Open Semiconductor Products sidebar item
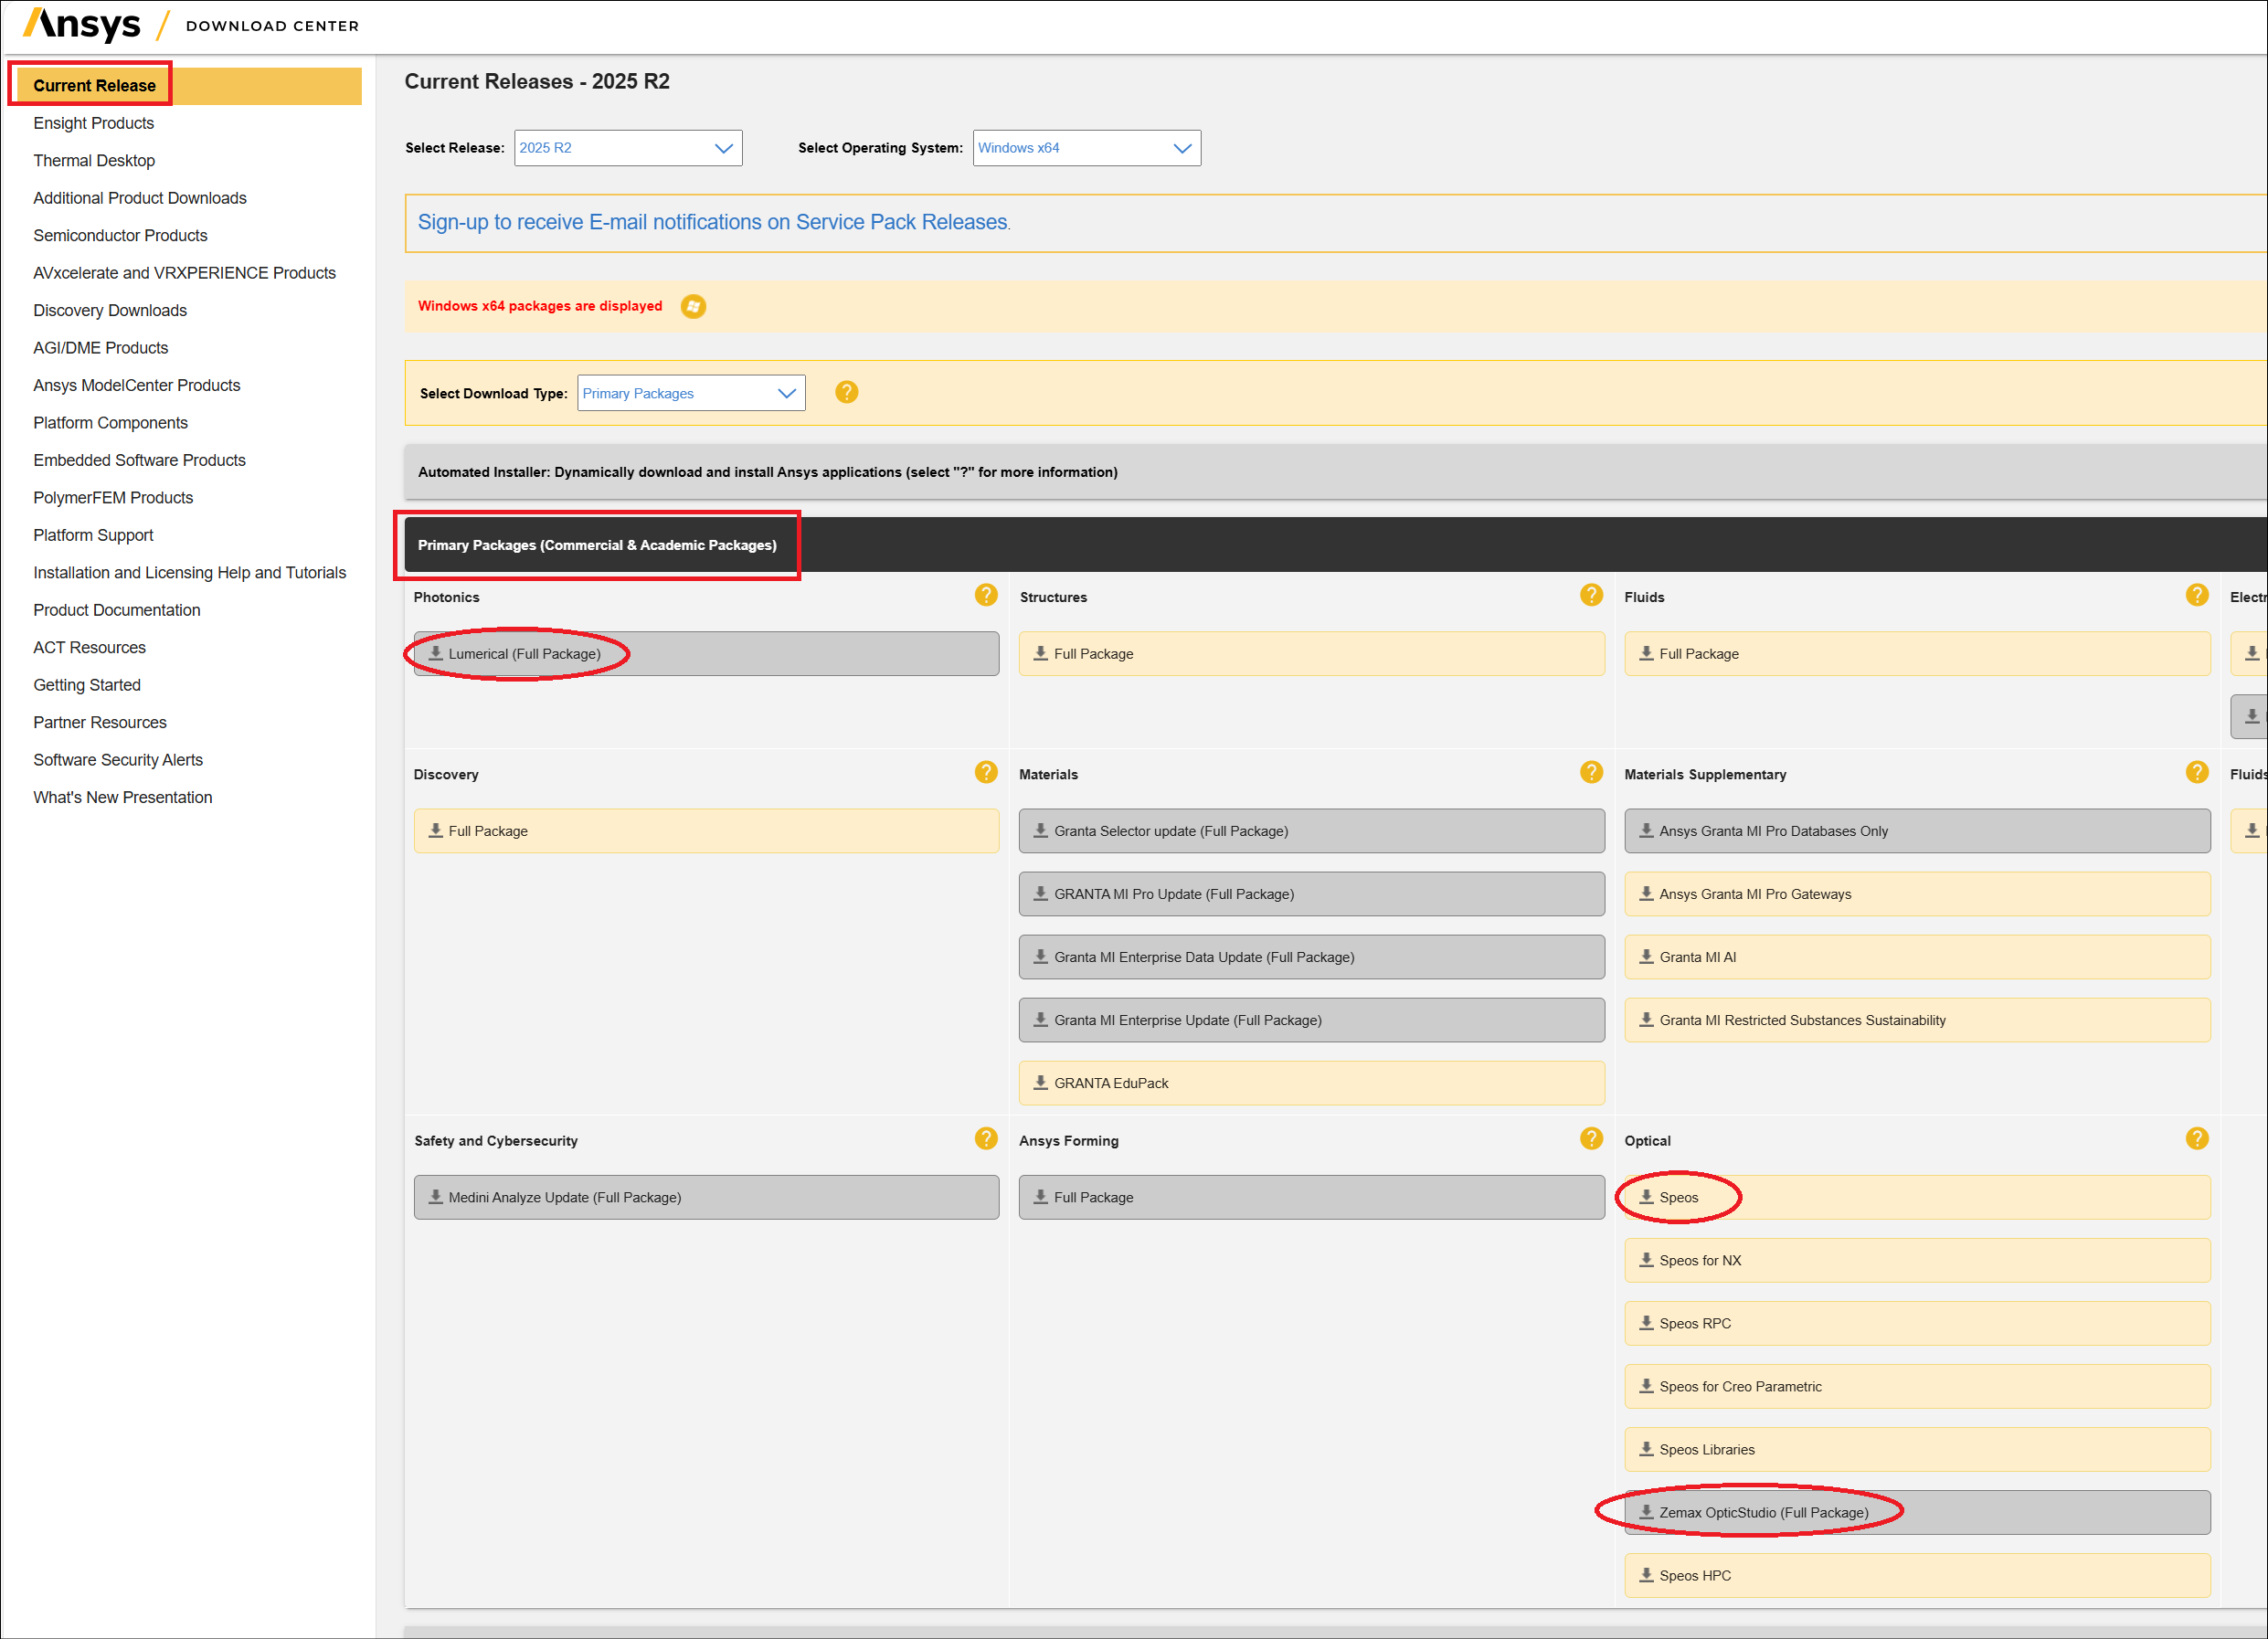The image size is (2268, 1639). click(x=120, y=236)
